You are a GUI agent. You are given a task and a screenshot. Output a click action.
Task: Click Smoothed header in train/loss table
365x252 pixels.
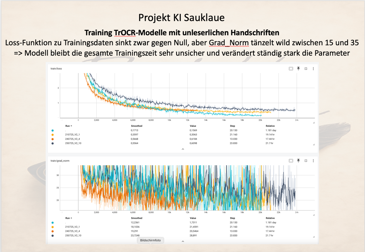(137, 126)
